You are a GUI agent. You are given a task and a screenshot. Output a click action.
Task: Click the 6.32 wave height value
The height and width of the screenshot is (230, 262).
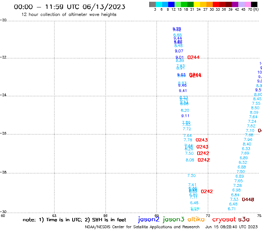point(243,162)
